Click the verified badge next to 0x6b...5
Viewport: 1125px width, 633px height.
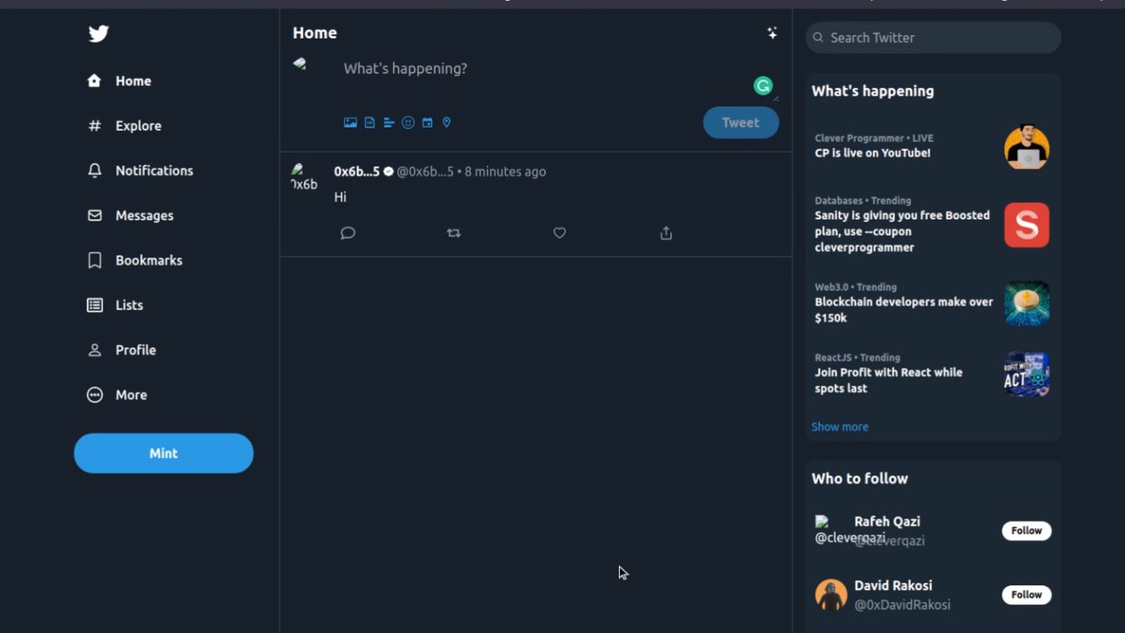(x=388, y=172)
